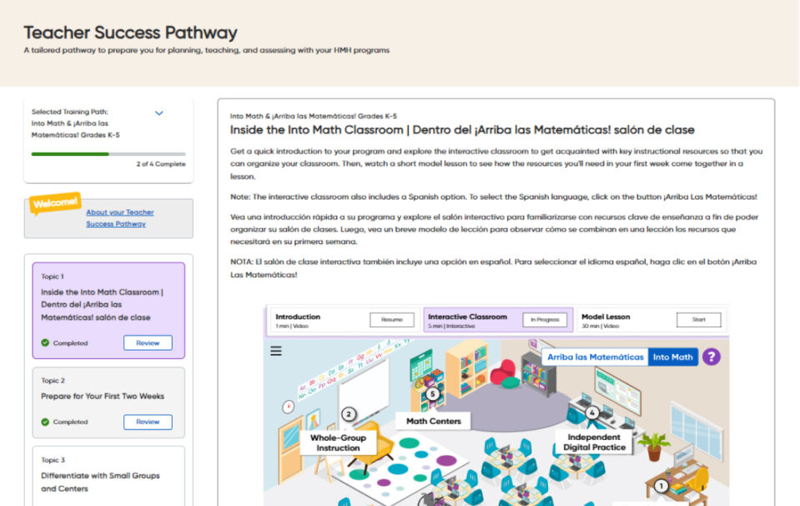This screenshot has height=506, width=800.
Task: Click the green Completed checkmark for Topic 1
Action: tap(45, 342)
